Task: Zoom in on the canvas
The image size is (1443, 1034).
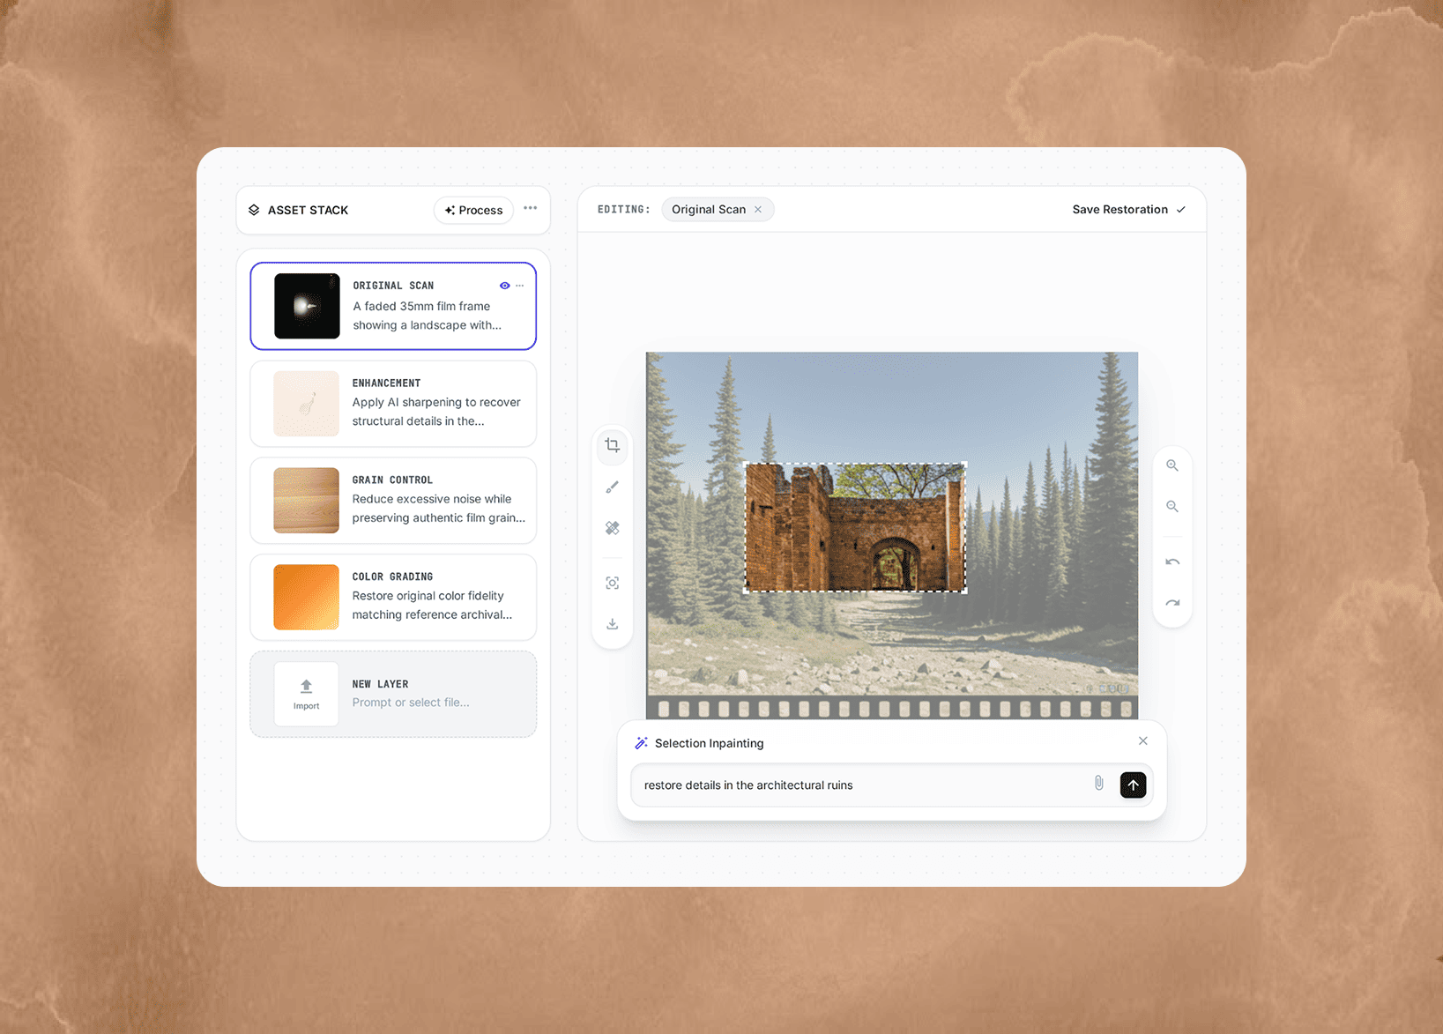Action: (1172, 465)
